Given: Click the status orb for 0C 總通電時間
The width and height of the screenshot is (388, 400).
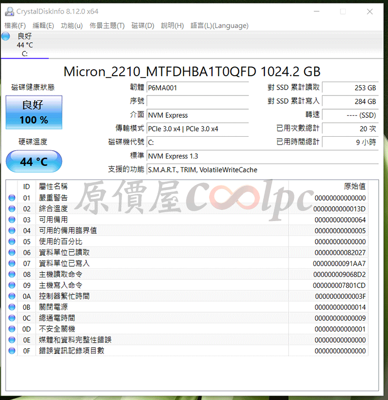Looking at the screenshot, I should coord(12,318).
